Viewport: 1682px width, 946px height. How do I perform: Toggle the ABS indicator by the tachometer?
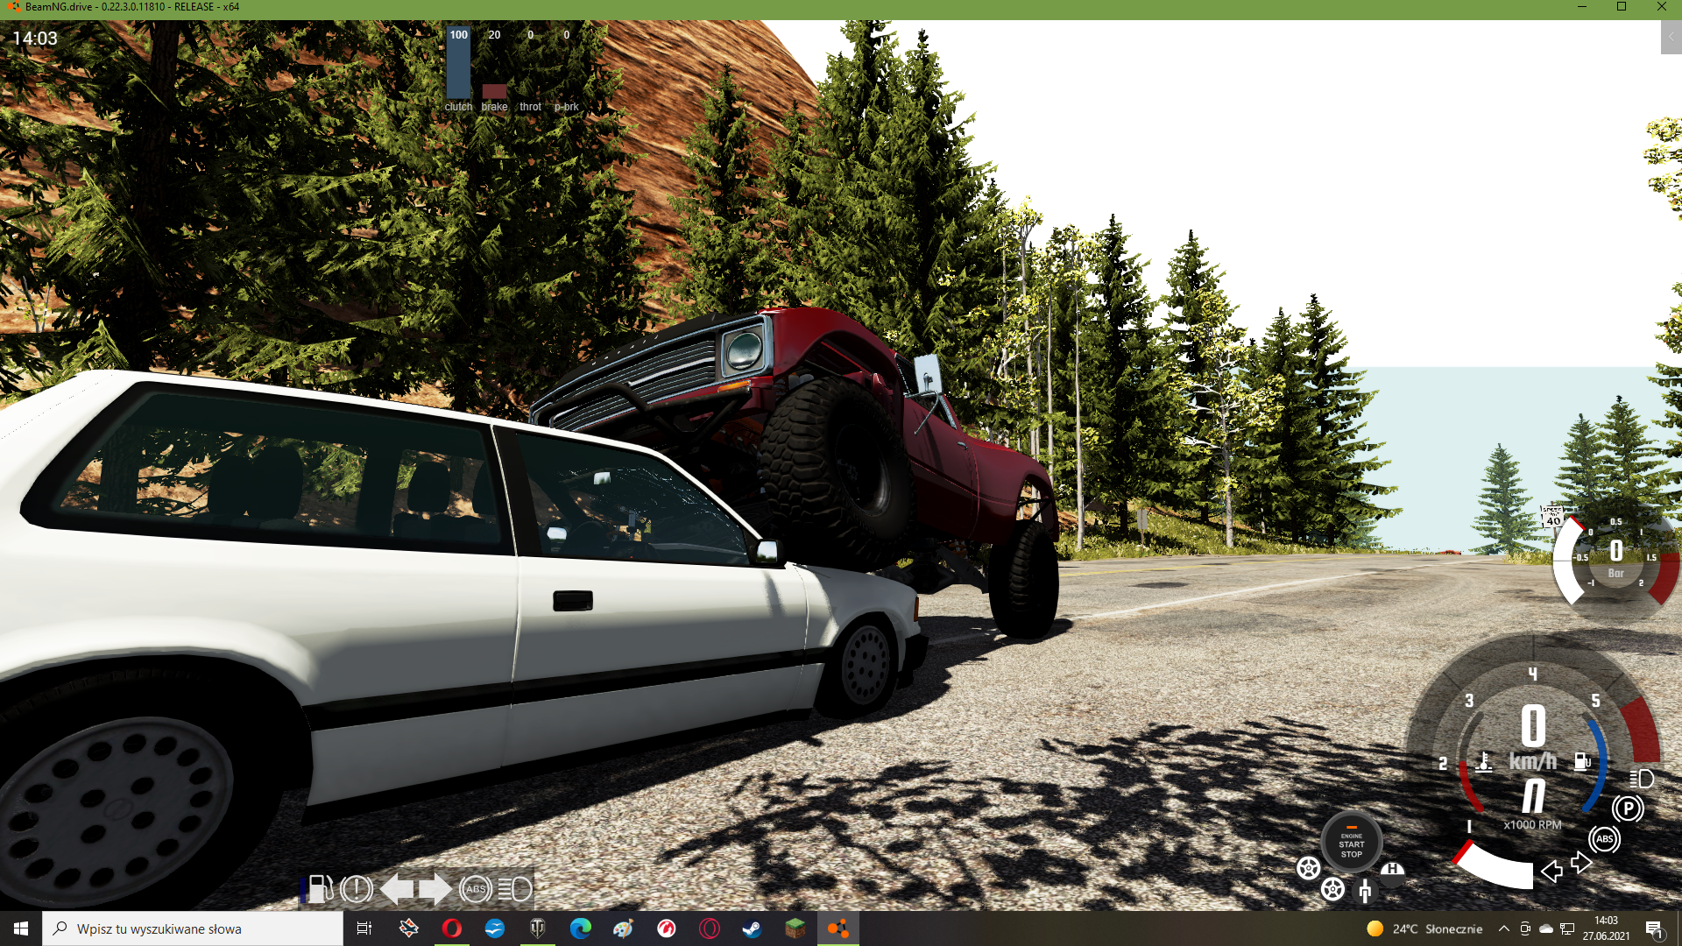click(1604, 839)
